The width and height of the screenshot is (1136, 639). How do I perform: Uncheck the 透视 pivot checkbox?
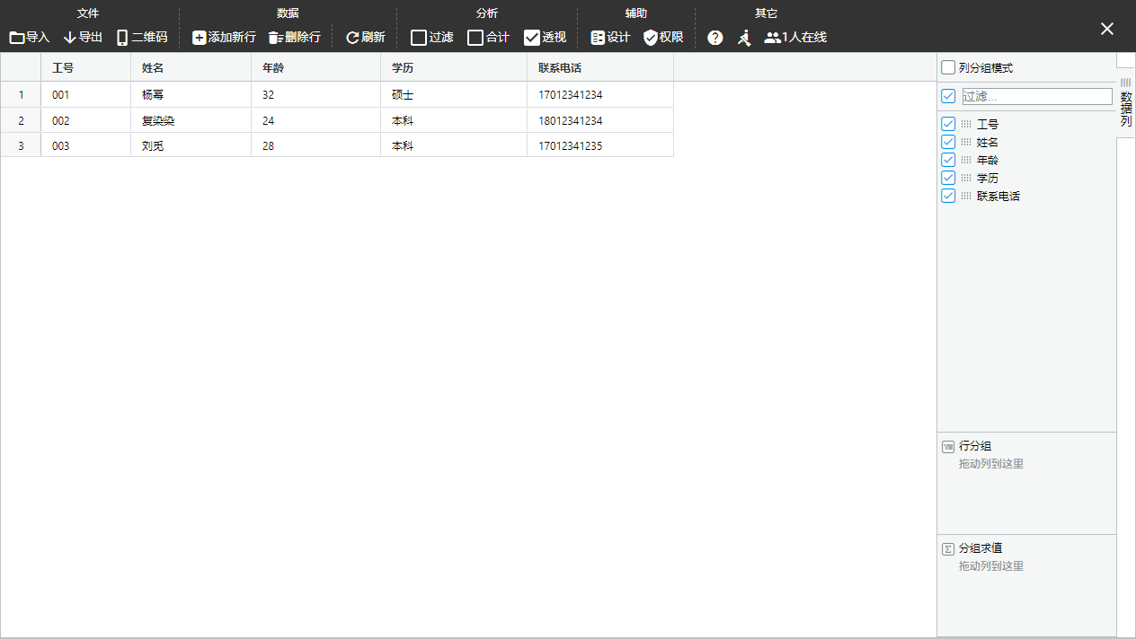point(532,38)
